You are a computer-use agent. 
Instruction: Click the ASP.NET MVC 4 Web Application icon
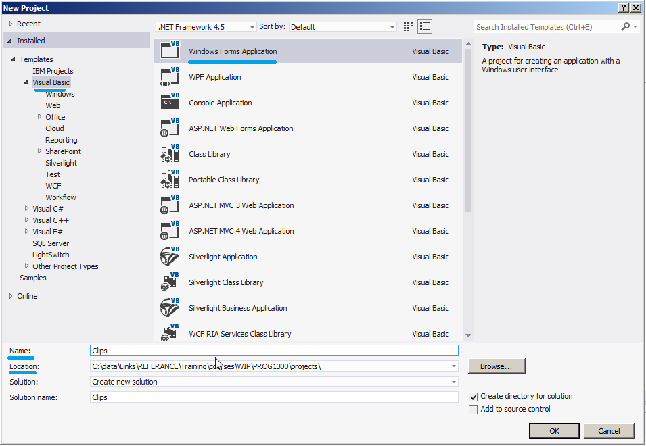coord(170,231)
